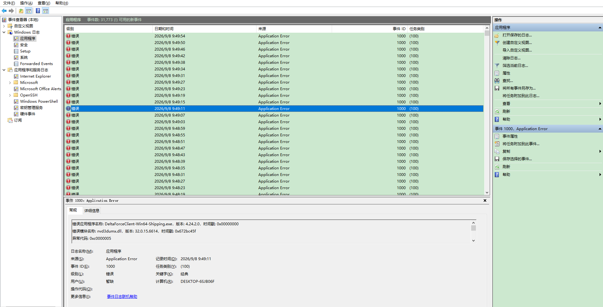Select the event row at 2026/9/8 9:48:59
Viewport: 603px width, 307px height.
[x=274, y=129]
